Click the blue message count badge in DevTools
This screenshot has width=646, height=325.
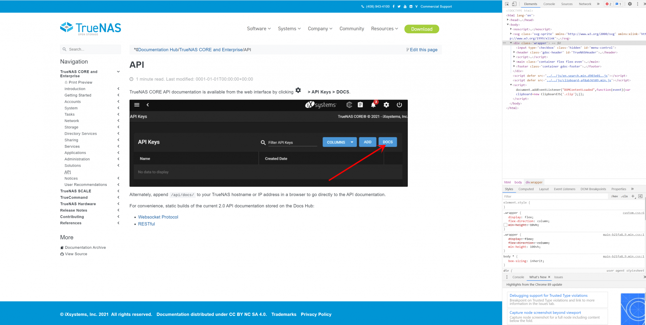(x=618, y=4)
